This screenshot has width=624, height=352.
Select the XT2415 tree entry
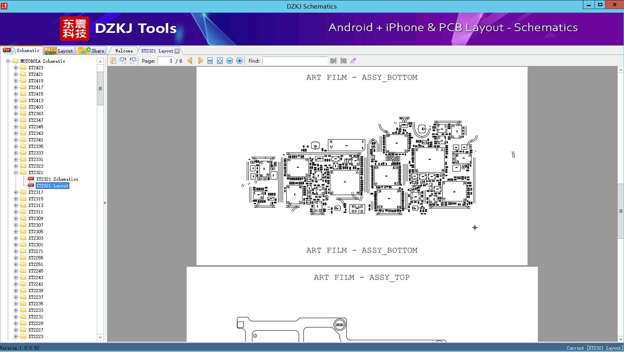click(36, 94)
